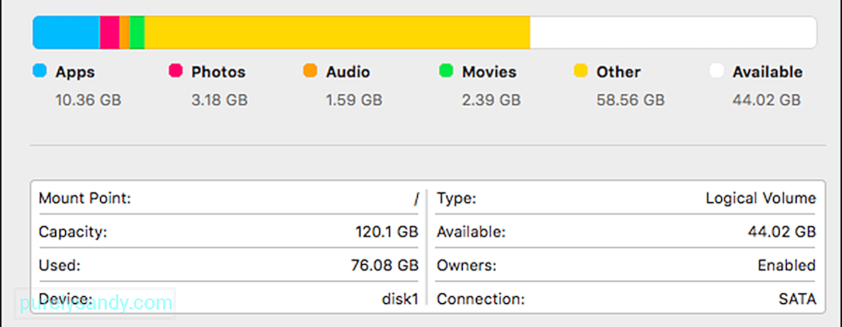Select the pink Photos segment in storage bar

[110, 33]
